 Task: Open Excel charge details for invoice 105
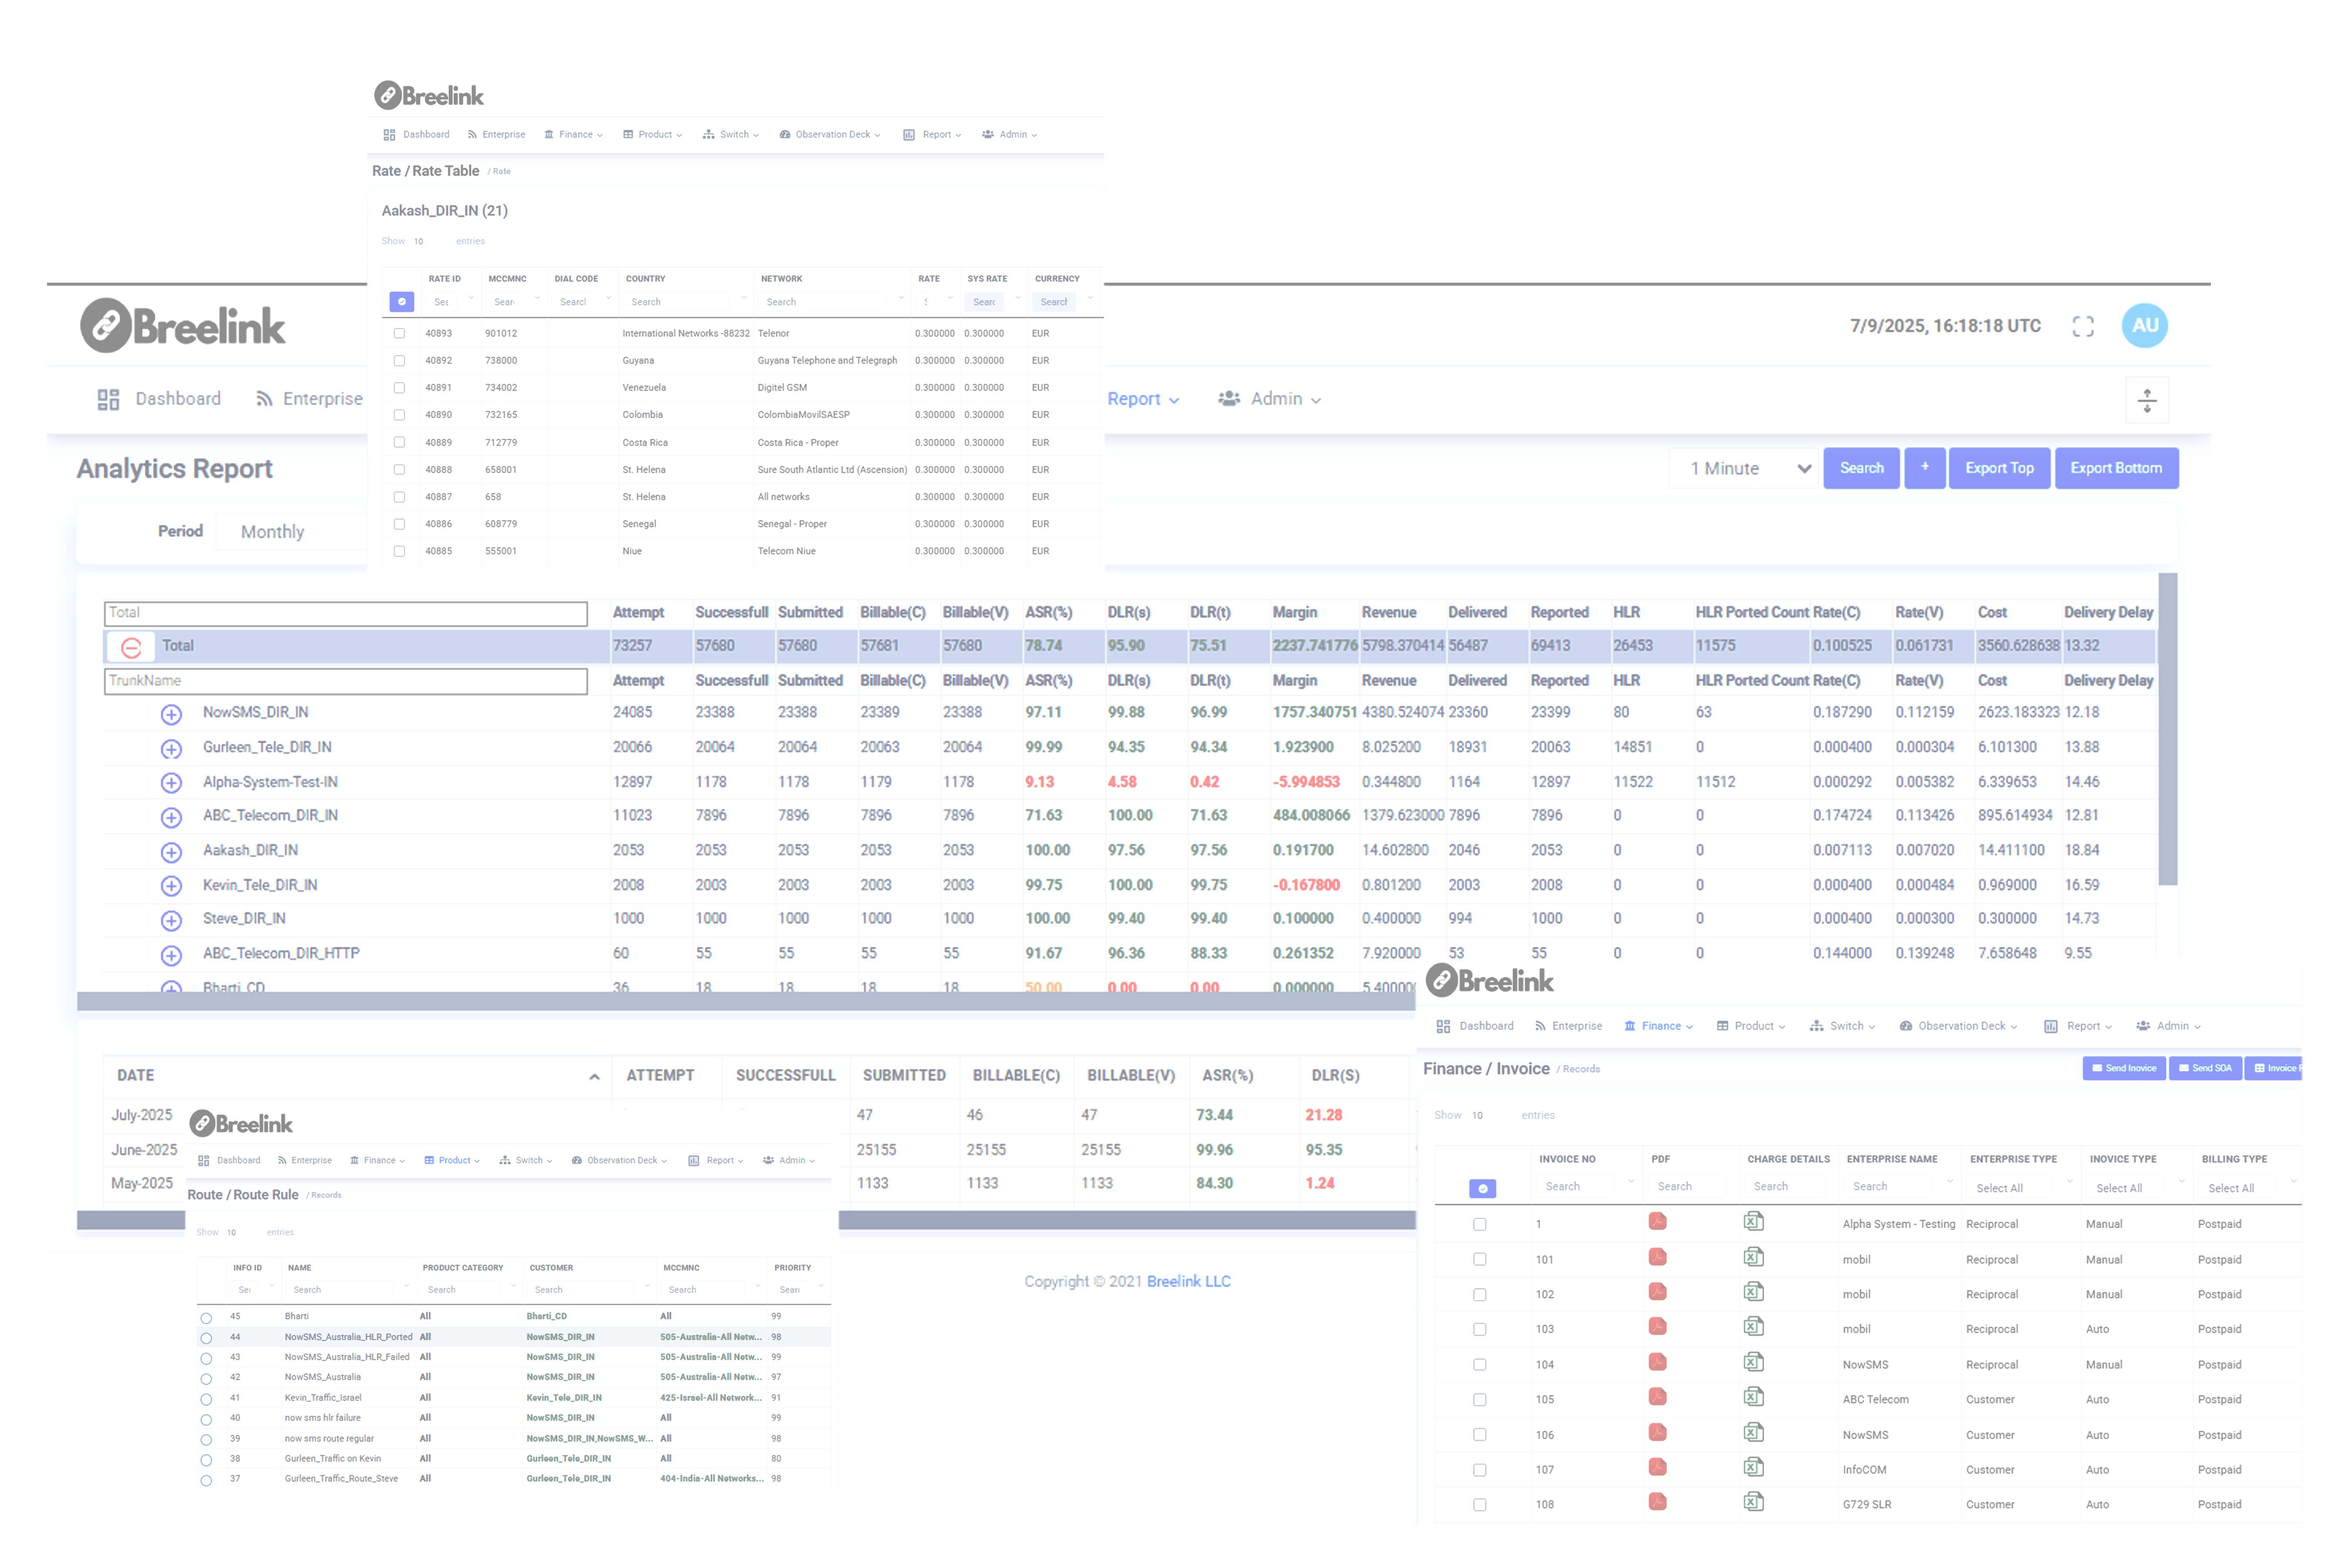1753,1397
